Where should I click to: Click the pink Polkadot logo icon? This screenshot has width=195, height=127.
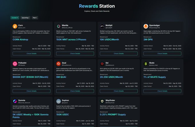point(15,64)
